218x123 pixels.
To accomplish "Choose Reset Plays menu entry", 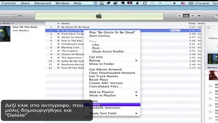I will [x=112, y=80].
